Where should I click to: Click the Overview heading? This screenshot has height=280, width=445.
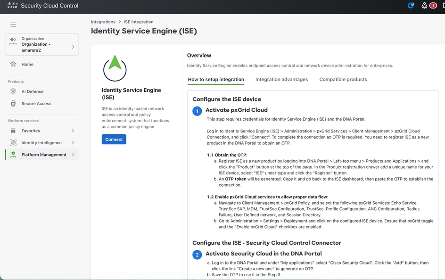tap(199, 55)
